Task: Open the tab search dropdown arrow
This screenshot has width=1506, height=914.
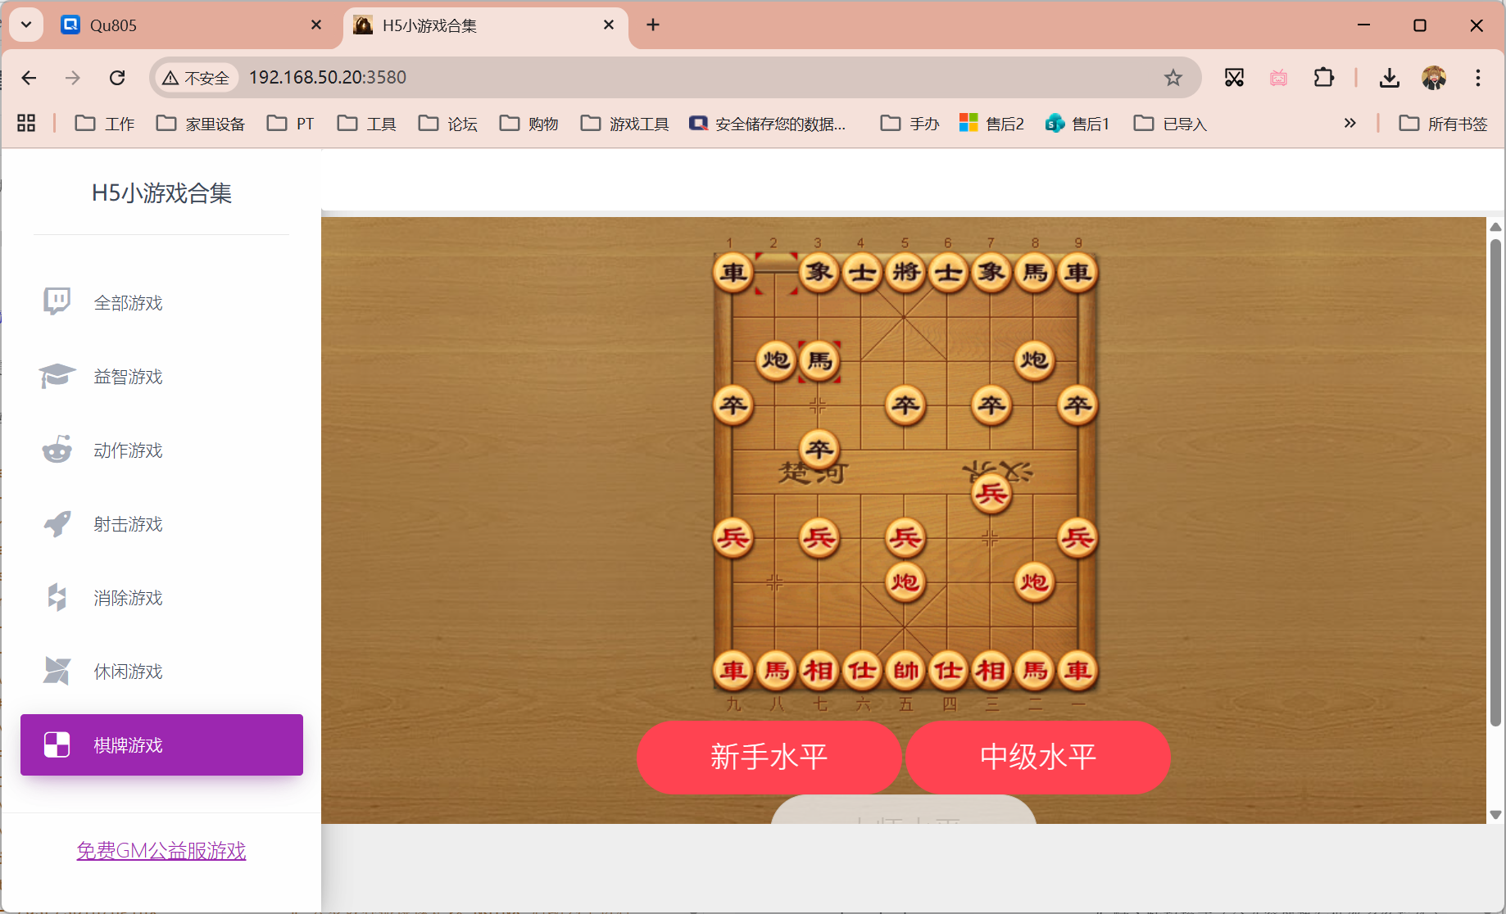Action: point(25,25)
